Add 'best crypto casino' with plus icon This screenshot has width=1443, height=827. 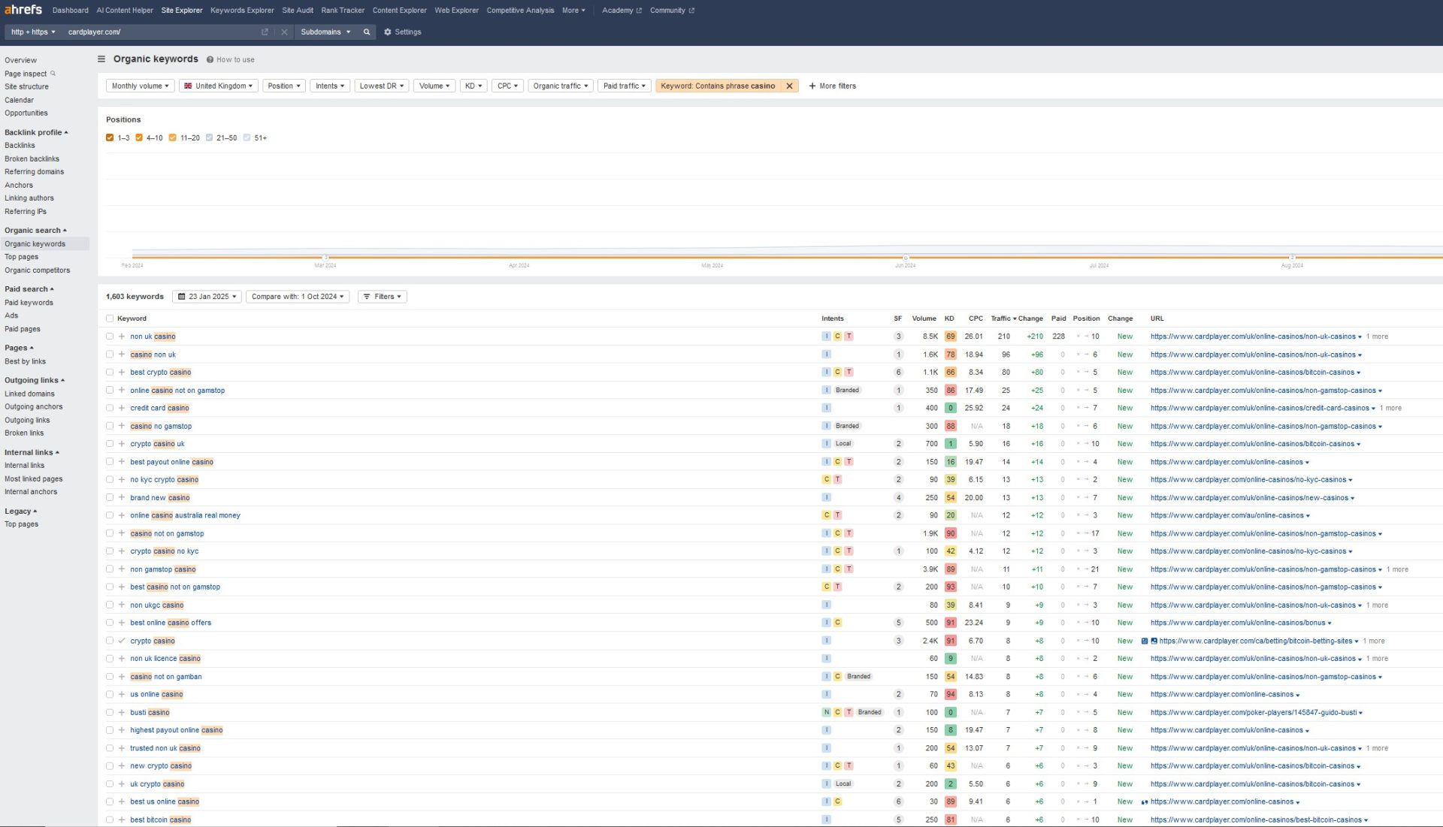click(x=122, y=372)
